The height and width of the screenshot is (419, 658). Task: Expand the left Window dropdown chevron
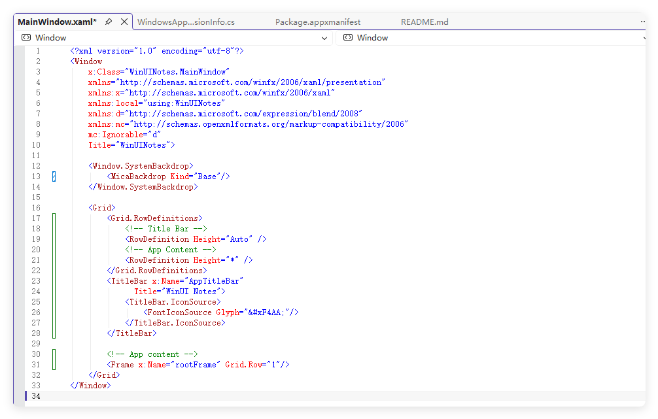324,38
